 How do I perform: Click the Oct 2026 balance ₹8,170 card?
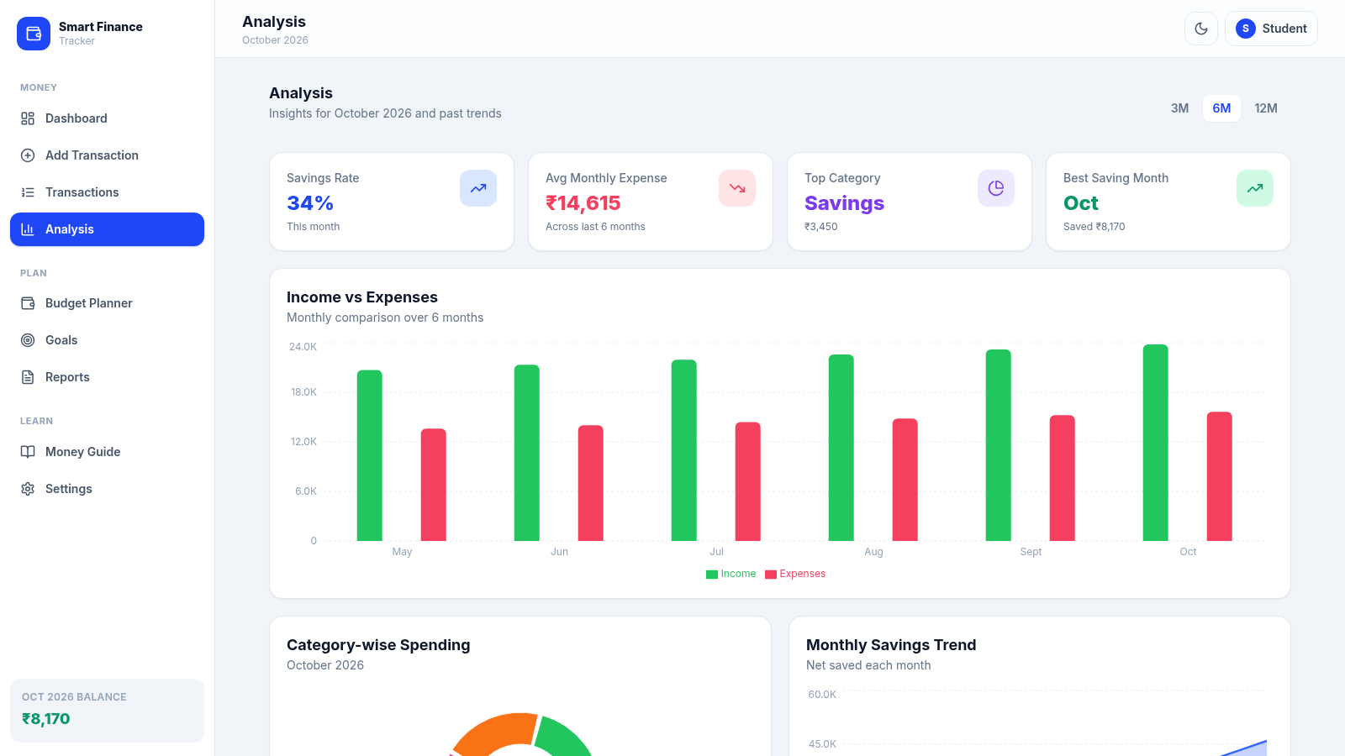click(107, 711)
